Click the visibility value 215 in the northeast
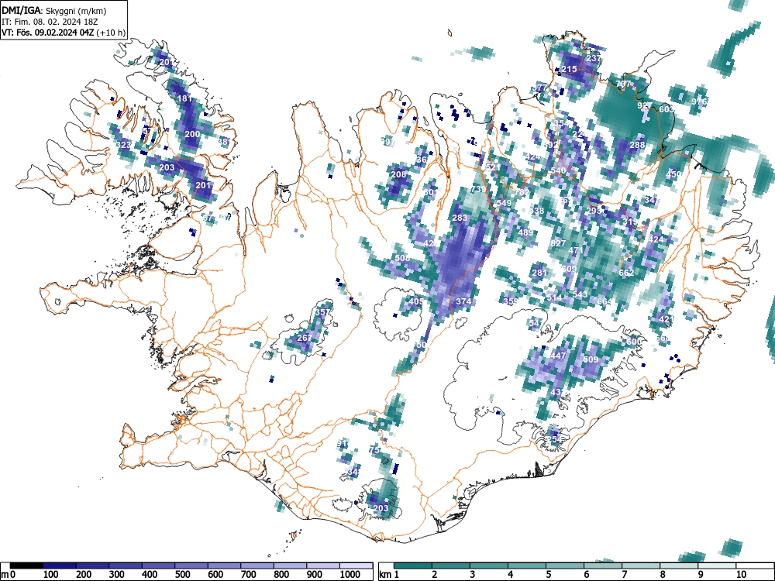 pos(569,69)
